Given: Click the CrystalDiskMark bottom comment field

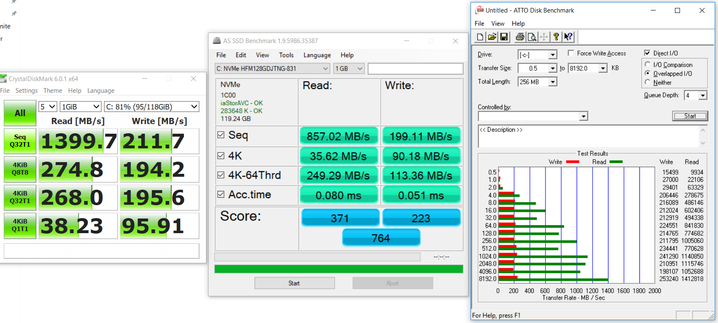Looking at the screenshot, I should (x=102, y=251).
